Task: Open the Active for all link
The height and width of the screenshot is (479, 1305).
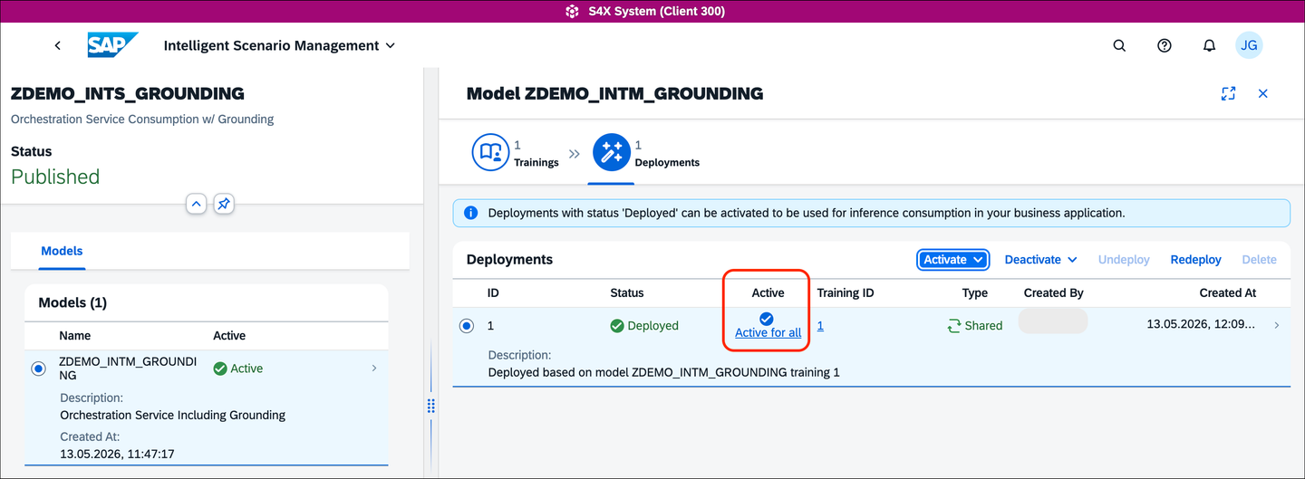Action: pos(768,333)
